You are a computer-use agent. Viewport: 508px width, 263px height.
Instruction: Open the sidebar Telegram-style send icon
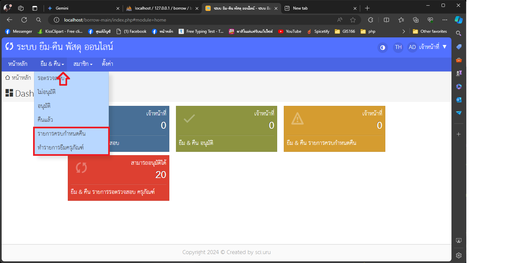tap(459, 113)
